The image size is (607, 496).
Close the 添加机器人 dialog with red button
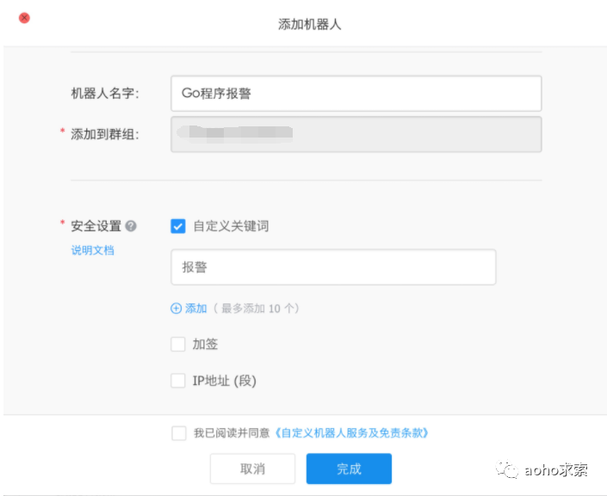[x=24, y=18]
